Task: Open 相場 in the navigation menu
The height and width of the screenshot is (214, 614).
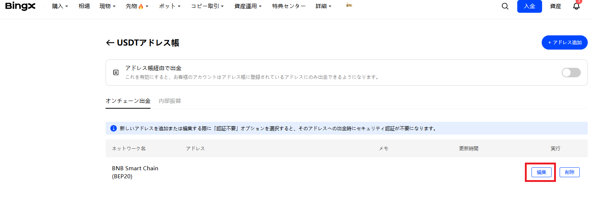Action: [84, 6]
